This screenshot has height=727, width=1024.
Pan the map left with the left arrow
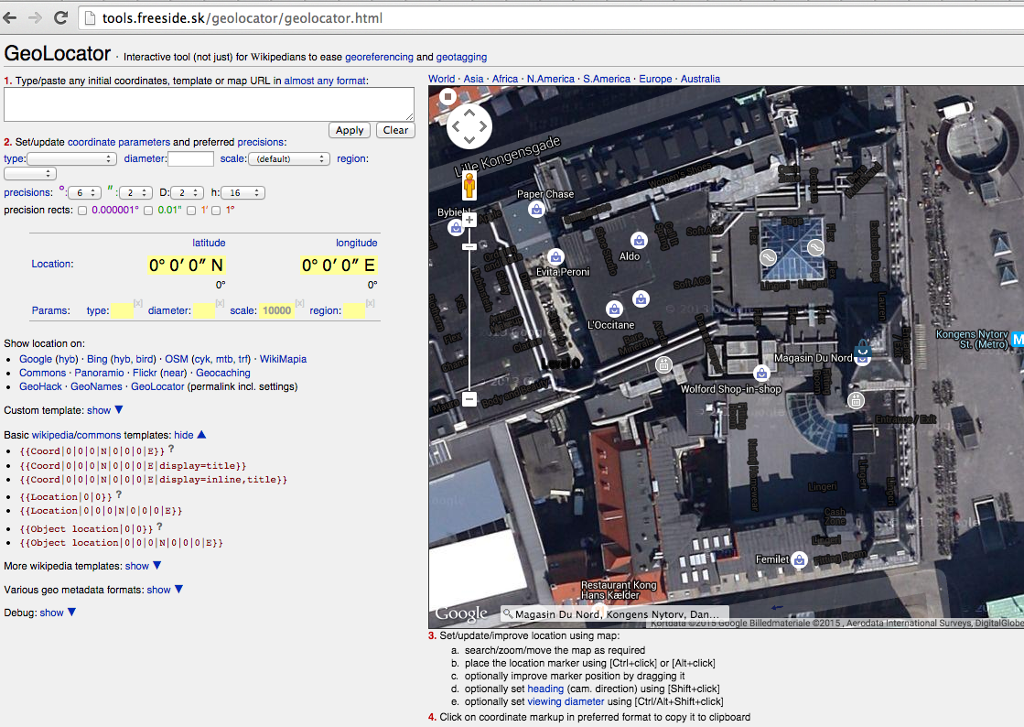[x=455, y=126]
